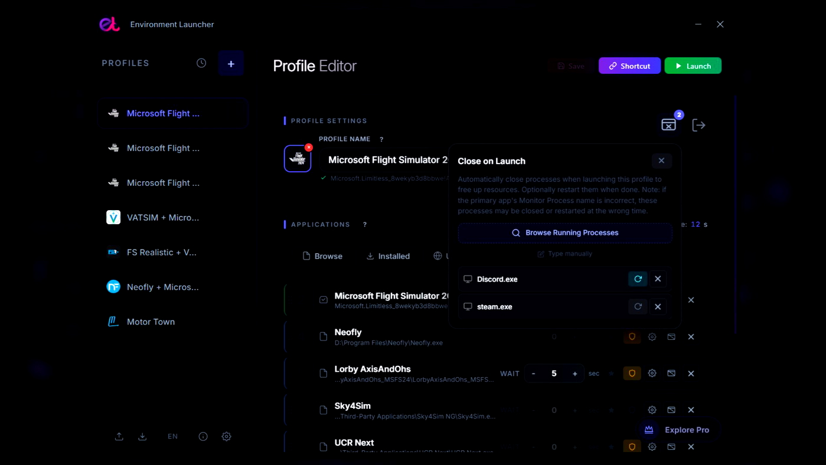826x465 pixels.
Task: Click window-mode icon for UCR Next
Action: [x=671, y=447]
